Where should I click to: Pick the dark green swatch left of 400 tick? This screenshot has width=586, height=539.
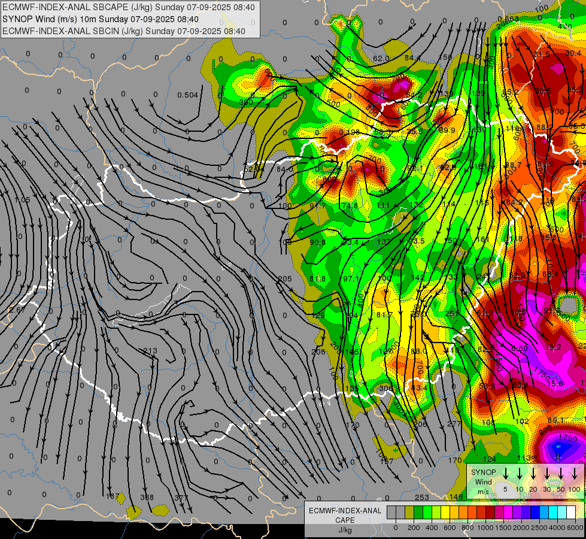(x=418, y=513)
